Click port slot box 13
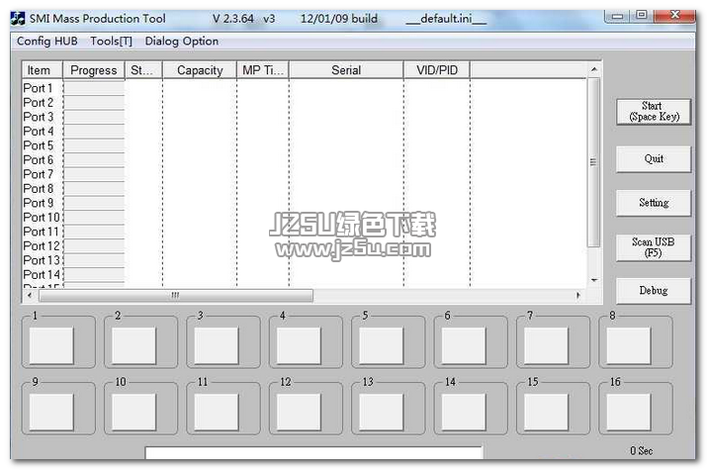Screen dimensions: 707x470 382,412
